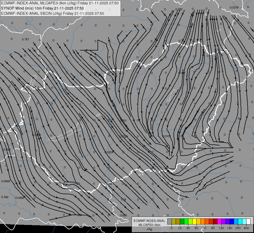Click legend scale value 30
The height and width of the screenshot is (233, 254).
188,228
